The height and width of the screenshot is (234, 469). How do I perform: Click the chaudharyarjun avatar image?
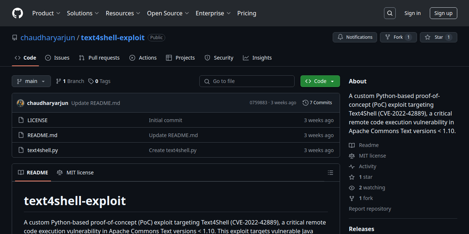21,103
